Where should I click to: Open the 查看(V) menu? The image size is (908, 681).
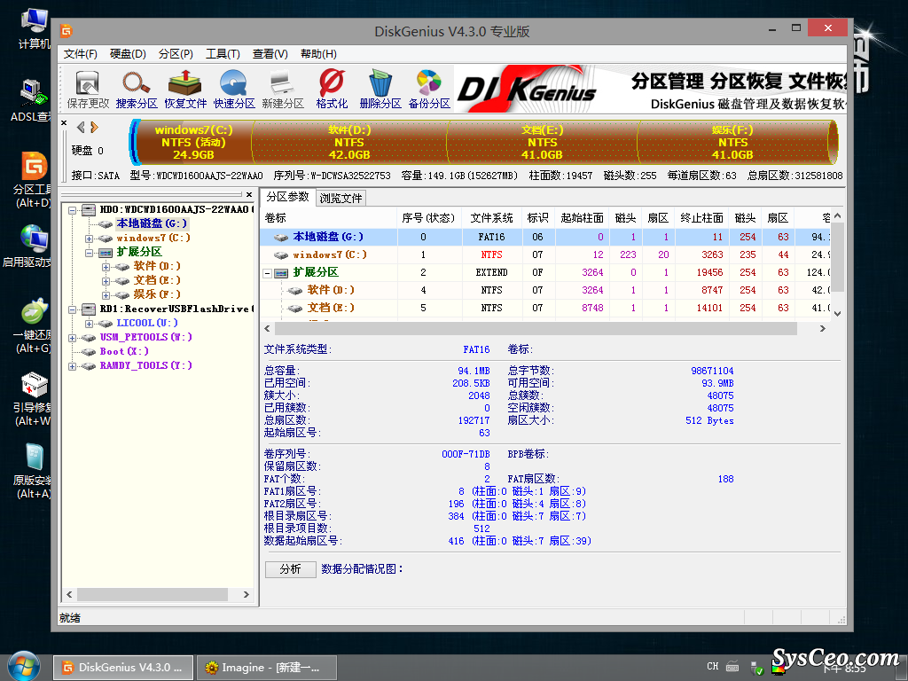click(x=270, y=54)
